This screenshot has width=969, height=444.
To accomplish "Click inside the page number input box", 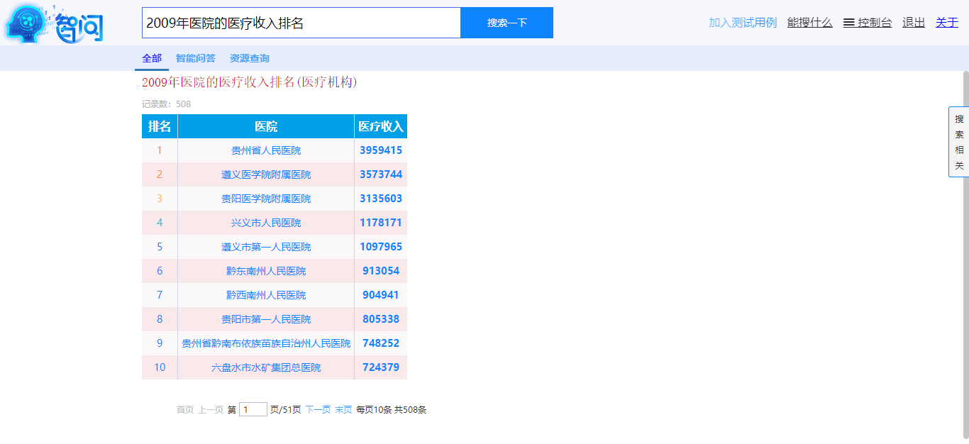I will click(253, 409).
